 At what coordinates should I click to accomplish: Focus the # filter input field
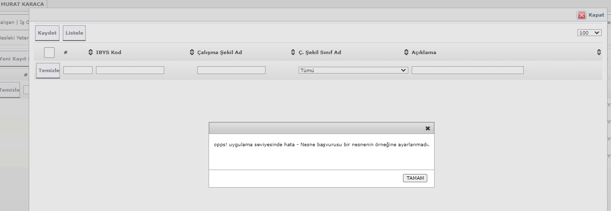[78, 70]
